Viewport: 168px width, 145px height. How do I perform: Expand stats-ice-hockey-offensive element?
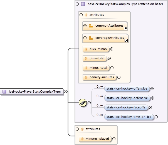coord(152,89)
